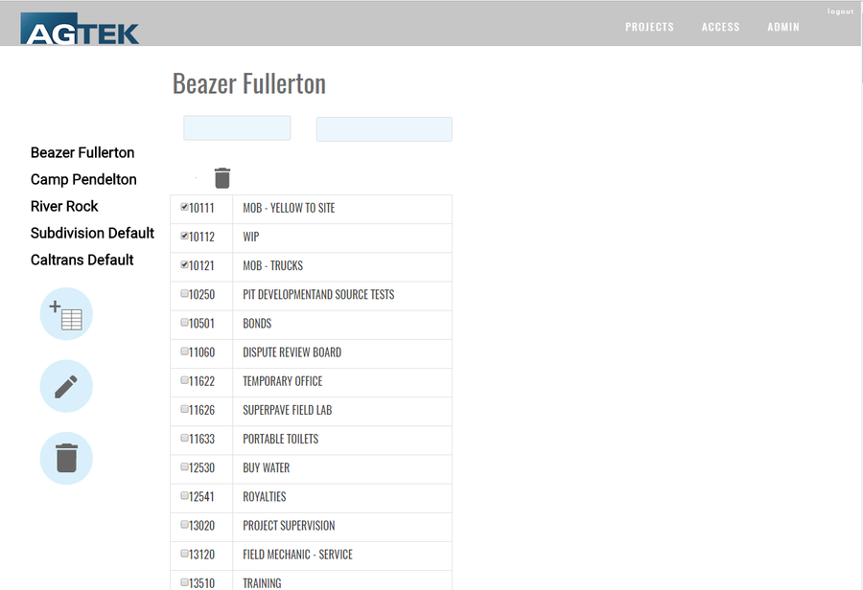Click the AGTEK logo
This screenshot has height=590, width=863.
pos(80,29)
